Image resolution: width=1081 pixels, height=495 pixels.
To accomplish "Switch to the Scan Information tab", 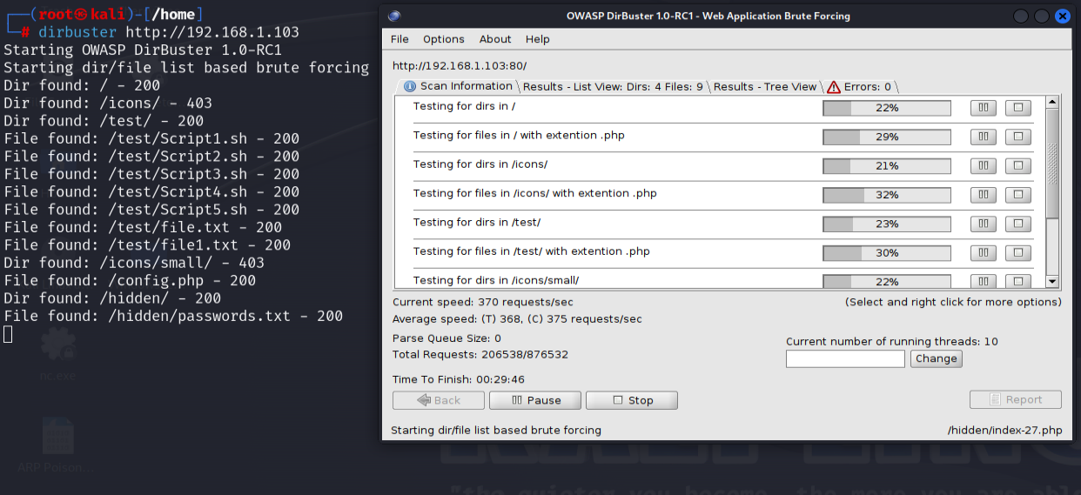I will 458,86.
